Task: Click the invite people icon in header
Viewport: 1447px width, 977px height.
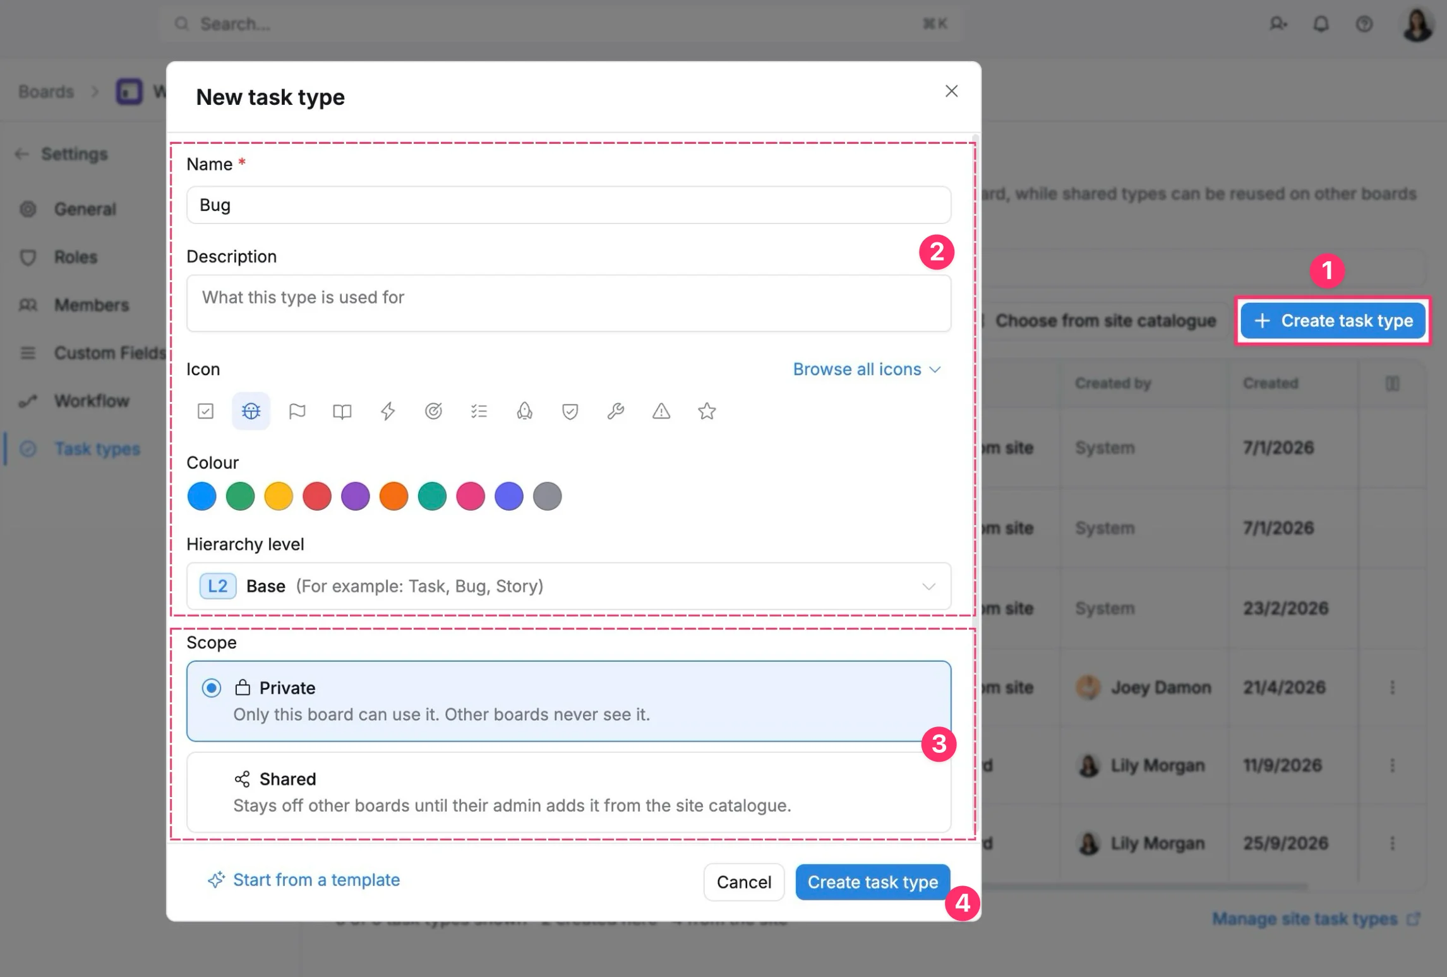Action: (1278, 24)
